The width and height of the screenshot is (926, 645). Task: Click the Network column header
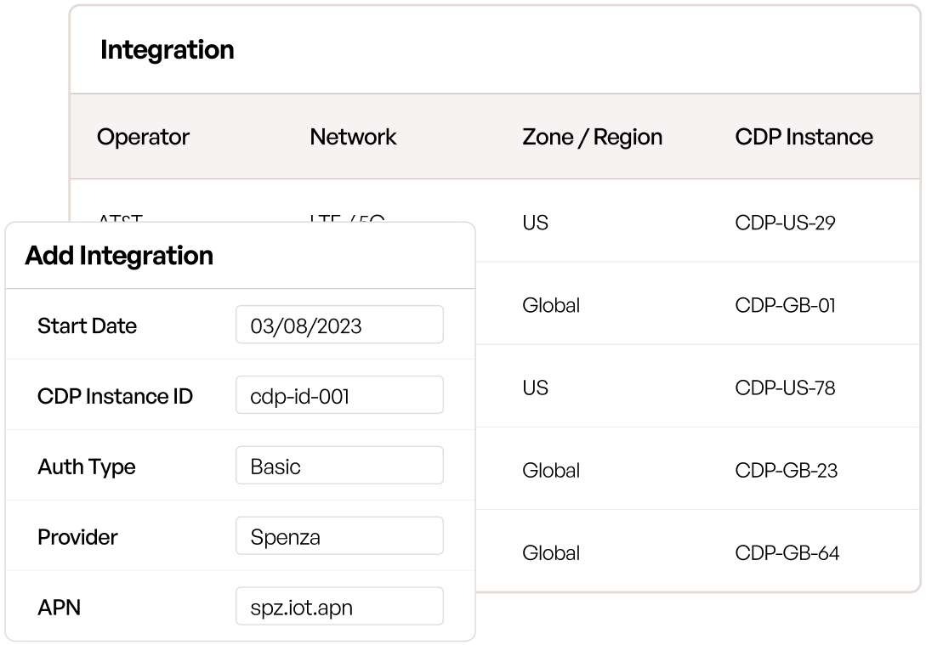click(x=353, y=137)
